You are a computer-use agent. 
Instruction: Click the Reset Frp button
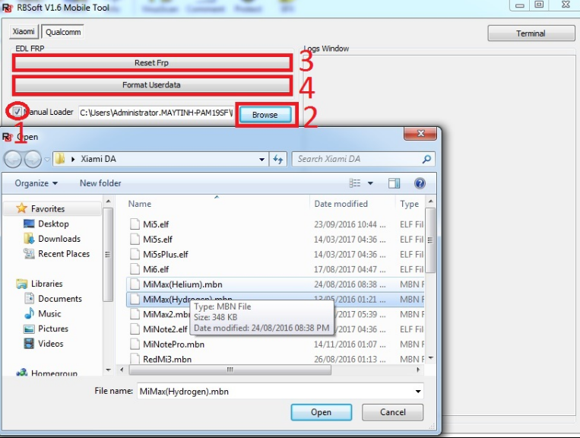(x=151, y=63)
